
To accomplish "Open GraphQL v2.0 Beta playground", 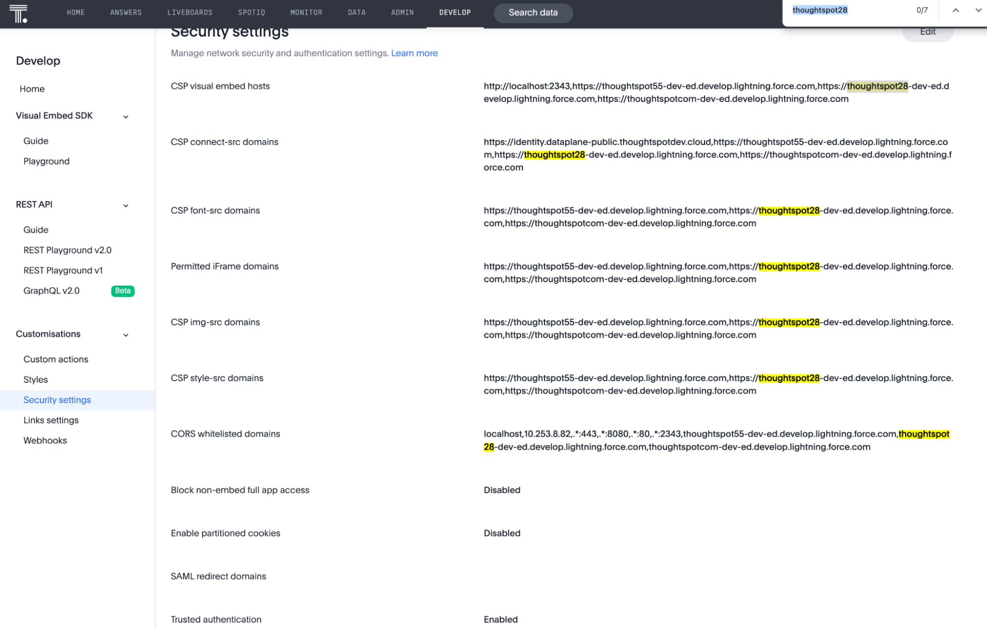I will click(x=51, y=291).
